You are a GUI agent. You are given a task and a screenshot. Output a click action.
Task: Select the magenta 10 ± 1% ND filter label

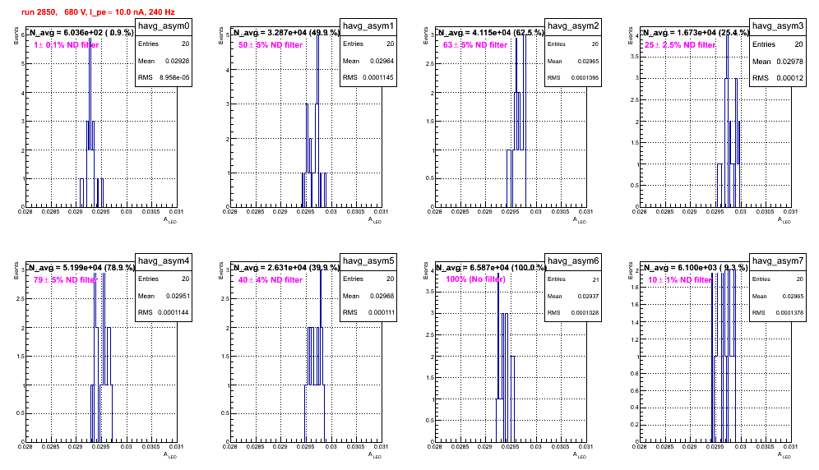click(x=680, y=280)
